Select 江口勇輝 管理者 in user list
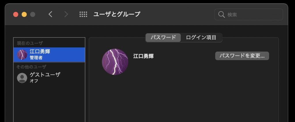295x122 pixels. [x=49, y=55]
